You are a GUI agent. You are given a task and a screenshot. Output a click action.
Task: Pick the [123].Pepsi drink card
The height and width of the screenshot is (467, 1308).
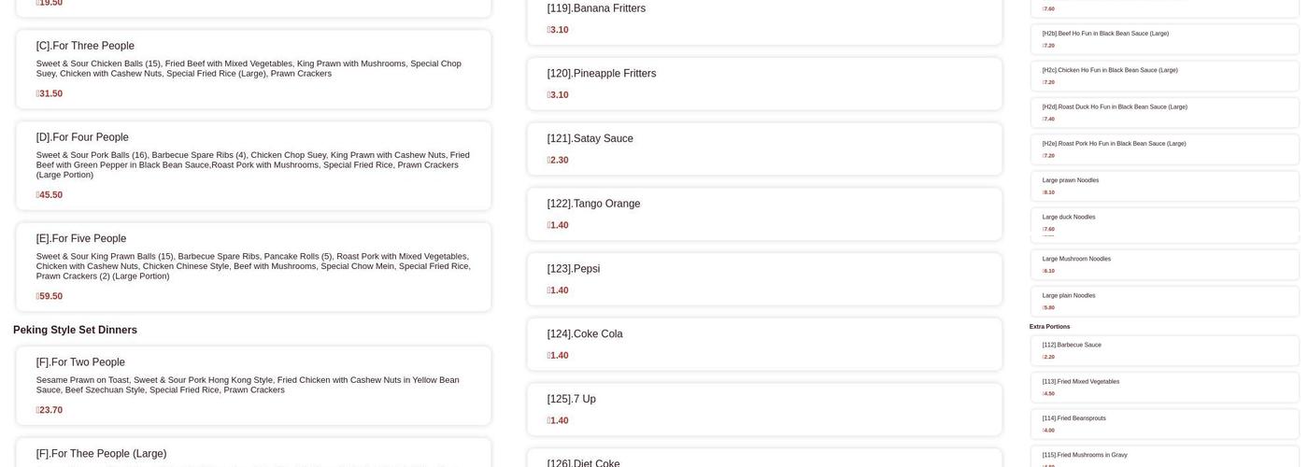point(764,278)
